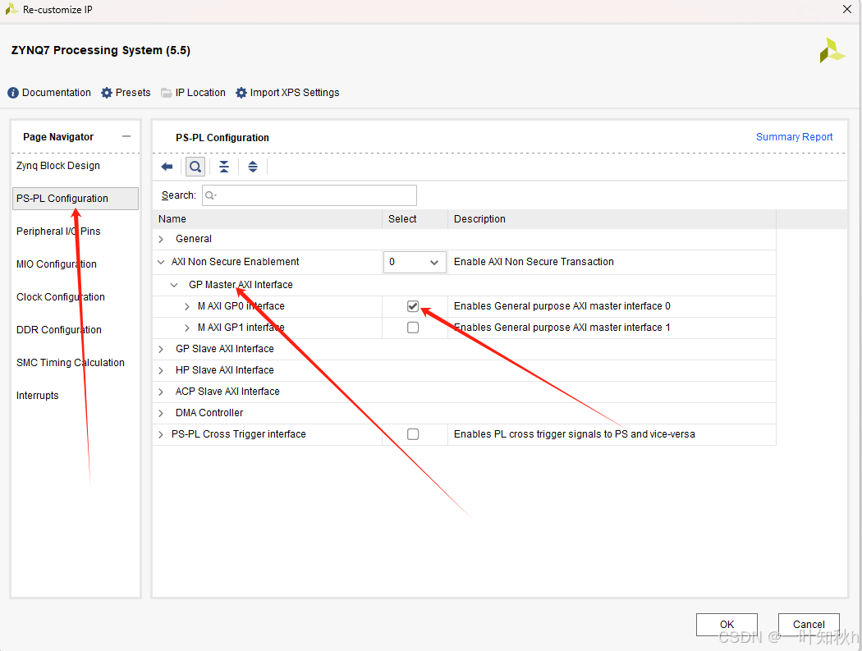Close the Re-customize IP dialog
The height and width of the screenshot is (651, 862).
pos(847,9)
